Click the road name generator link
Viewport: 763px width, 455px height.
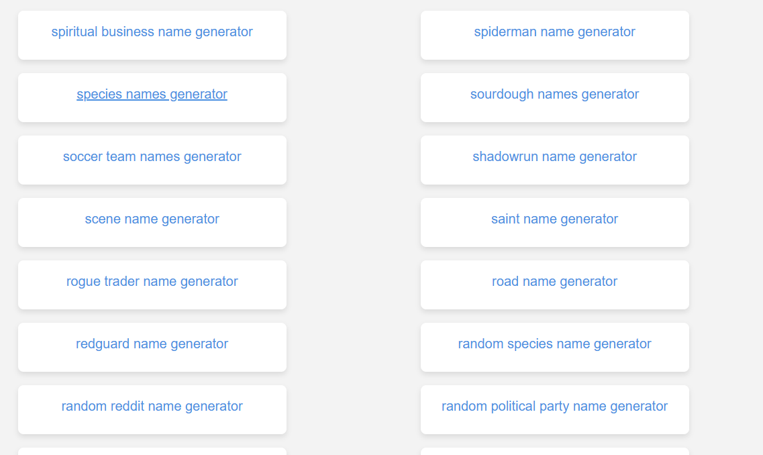[x=554, y=281]
